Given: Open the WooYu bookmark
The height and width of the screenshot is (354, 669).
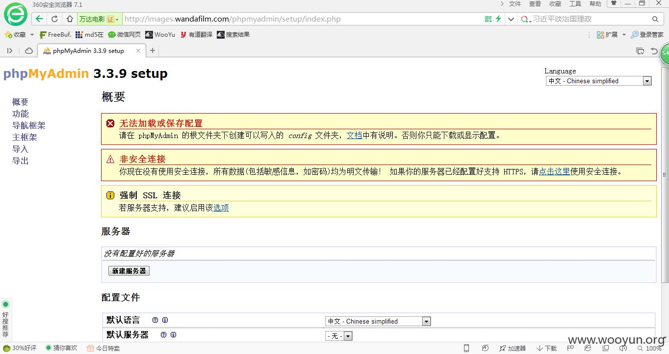Looking at the screenshot, I should tap(160, 35).
